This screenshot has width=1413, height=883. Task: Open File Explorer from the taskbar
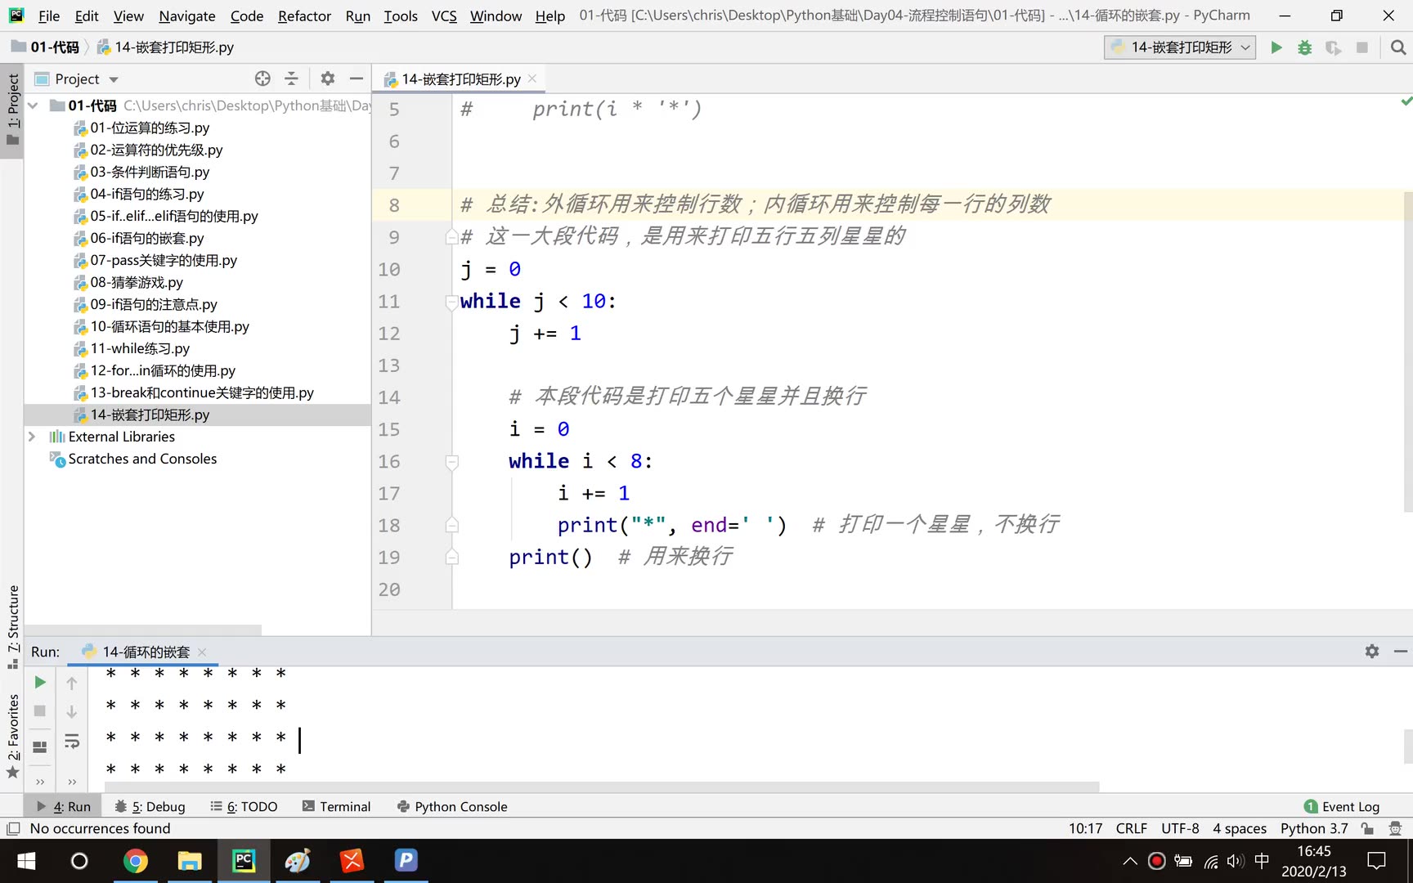[x=190, y=861]
